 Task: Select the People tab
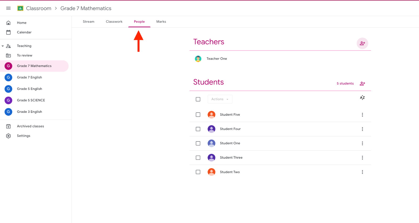tap(139, 22)
